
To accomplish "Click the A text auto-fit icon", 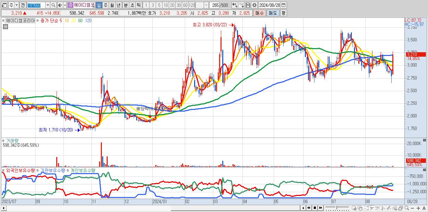I will (x=424, y=208).
